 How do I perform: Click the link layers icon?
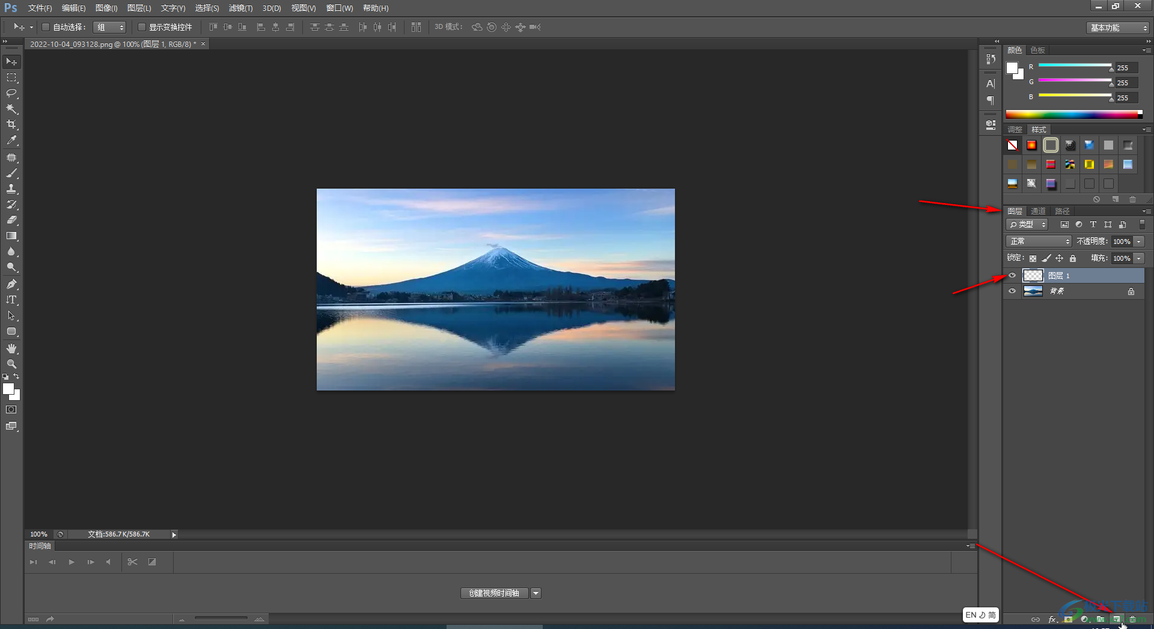click(1036, 619)
